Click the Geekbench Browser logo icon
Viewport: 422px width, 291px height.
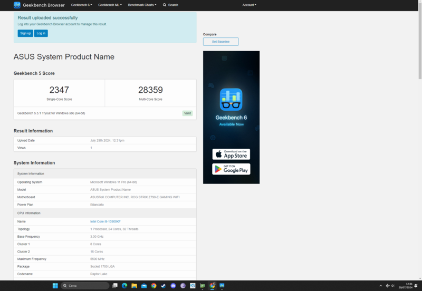point(17,5)
